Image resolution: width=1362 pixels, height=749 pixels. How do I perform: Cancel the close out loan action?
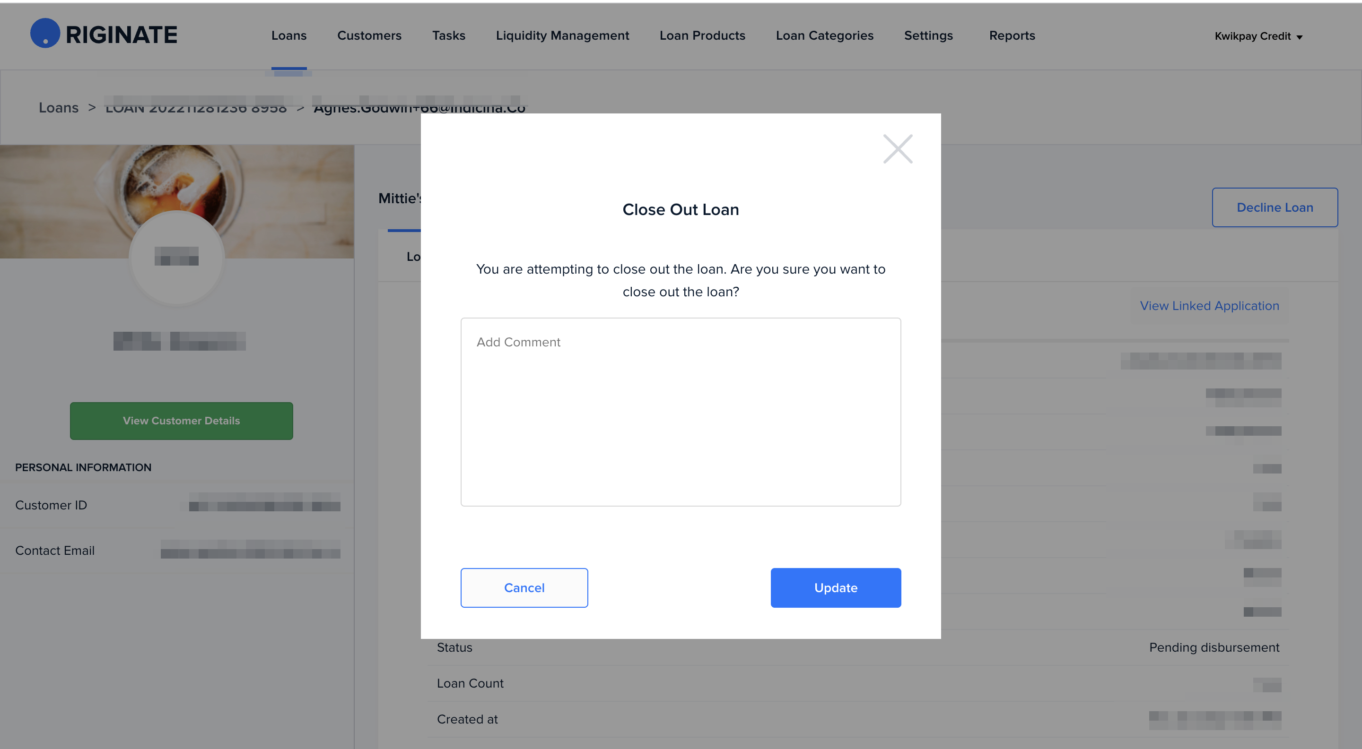pos(524,587)
